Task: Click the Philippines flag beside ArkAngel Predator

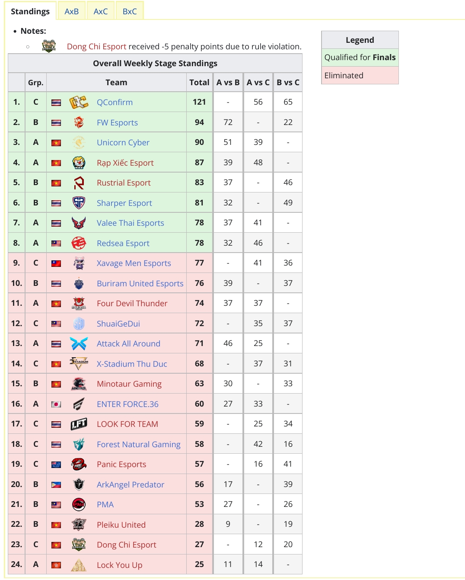Action: click(x=56, y=485)
